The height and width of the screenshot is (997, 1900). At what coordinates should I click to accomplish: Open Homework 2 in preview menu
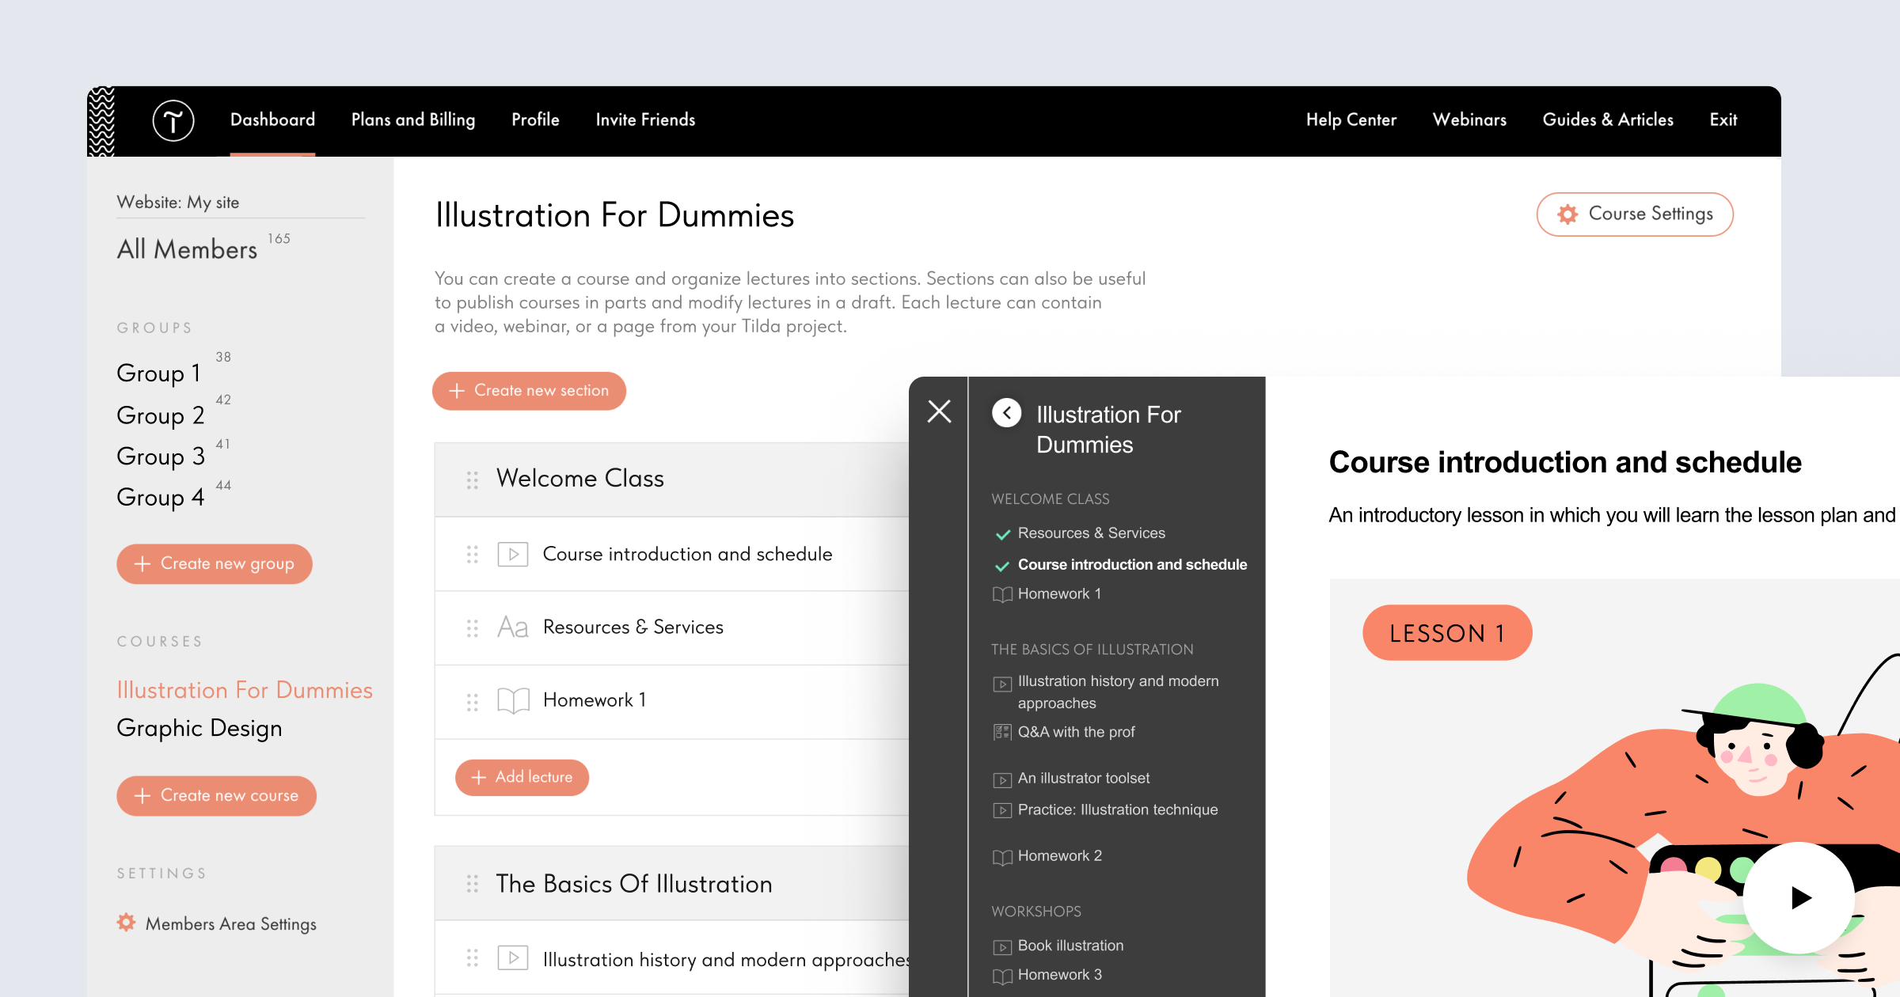(1059, 855)
